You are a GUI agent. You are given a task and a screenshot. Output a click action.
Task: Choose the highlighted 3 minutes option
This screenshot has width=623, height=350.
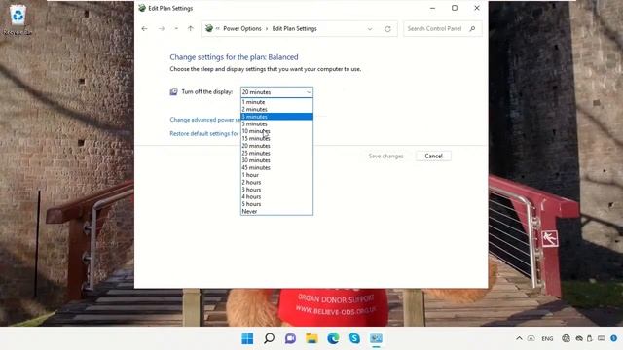(276, 117)
